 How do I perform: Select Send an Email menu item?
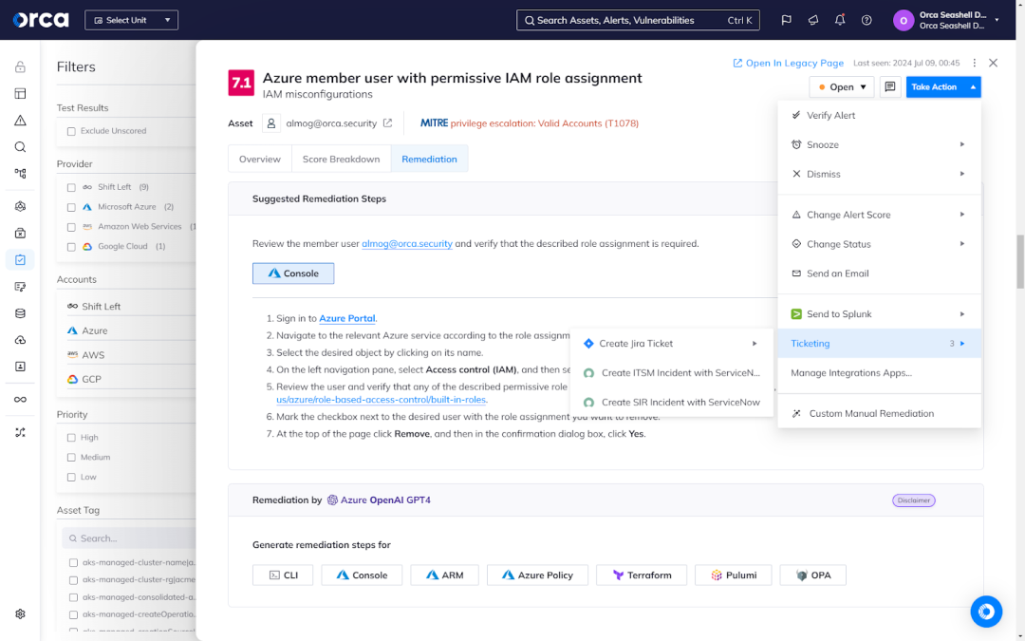879,273
